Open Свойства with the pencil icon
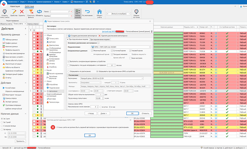This screenshot has height=149, width=247. click(x=14, y=11)
